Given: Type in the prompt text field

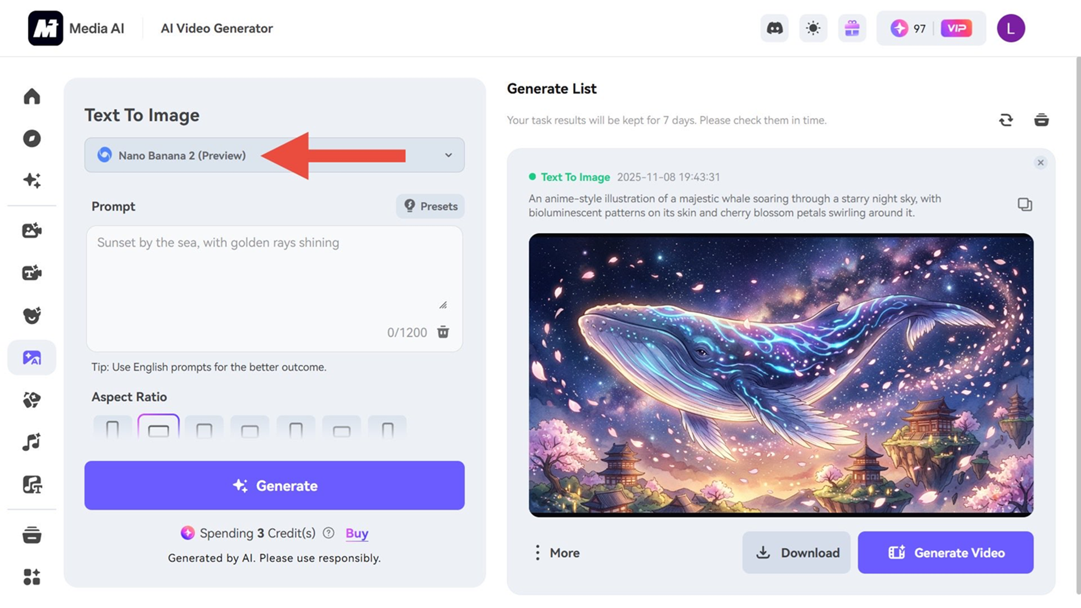Looking at the screenshot, I should [x=274, y=276].
